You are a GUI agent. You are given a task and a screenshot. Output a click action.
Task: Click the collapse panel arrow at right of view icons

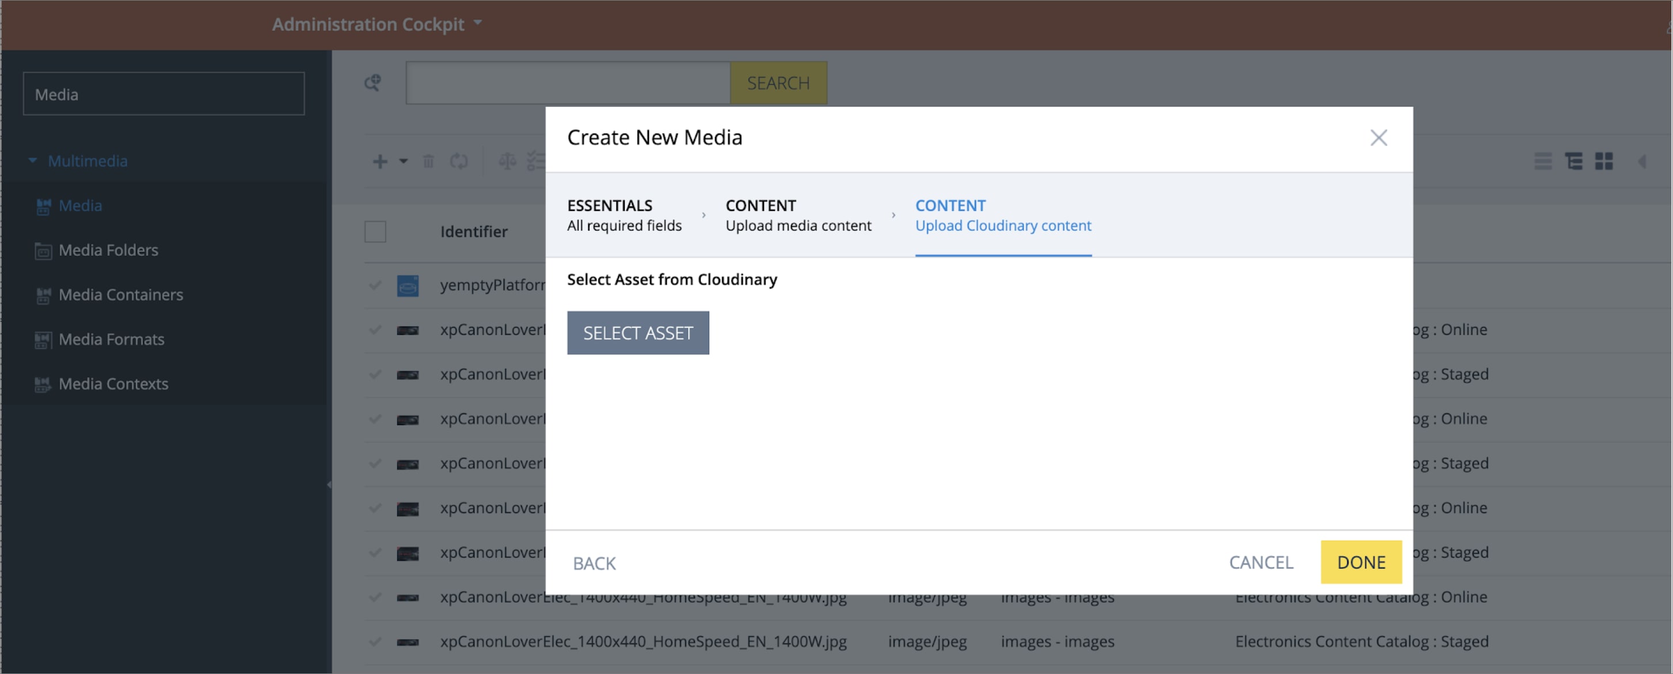point(1641,161)
